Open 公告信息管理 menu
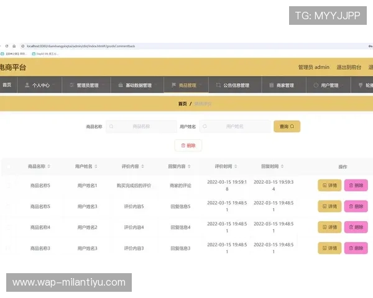The width and height of the screenshot is (373, 298). click(x=235, y=85)
